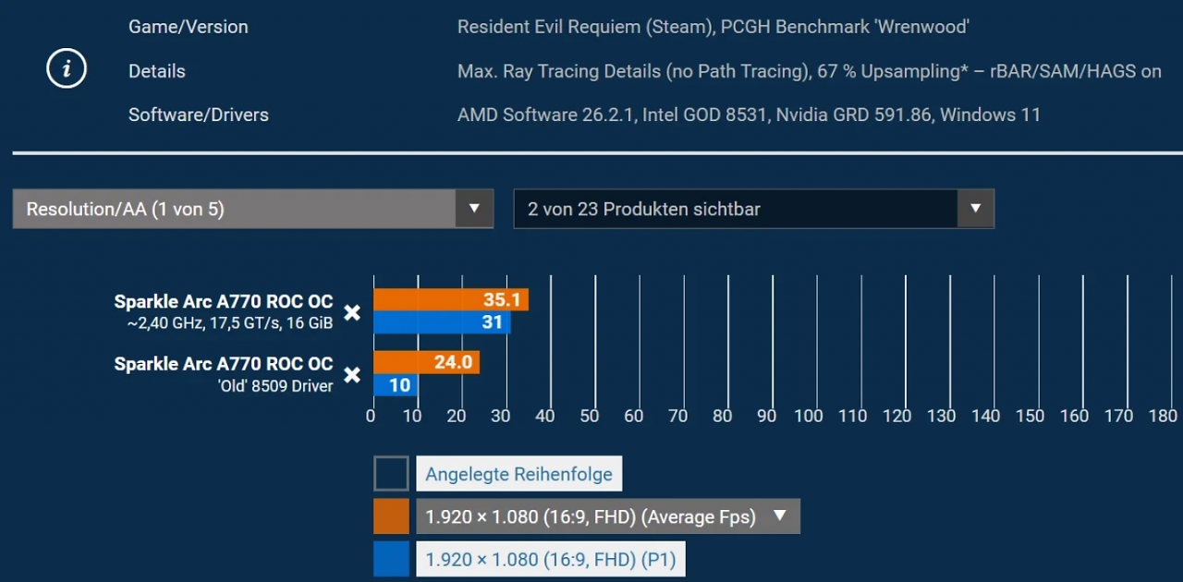This screenshot has height=582, width=1183.
Task: Click the 24.0 orange bar
Action: point(426,362)
